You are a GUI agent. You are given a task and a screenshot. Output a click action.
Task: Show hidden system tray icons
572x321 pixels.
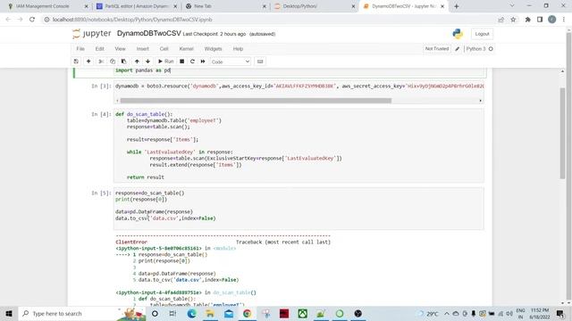447,313
